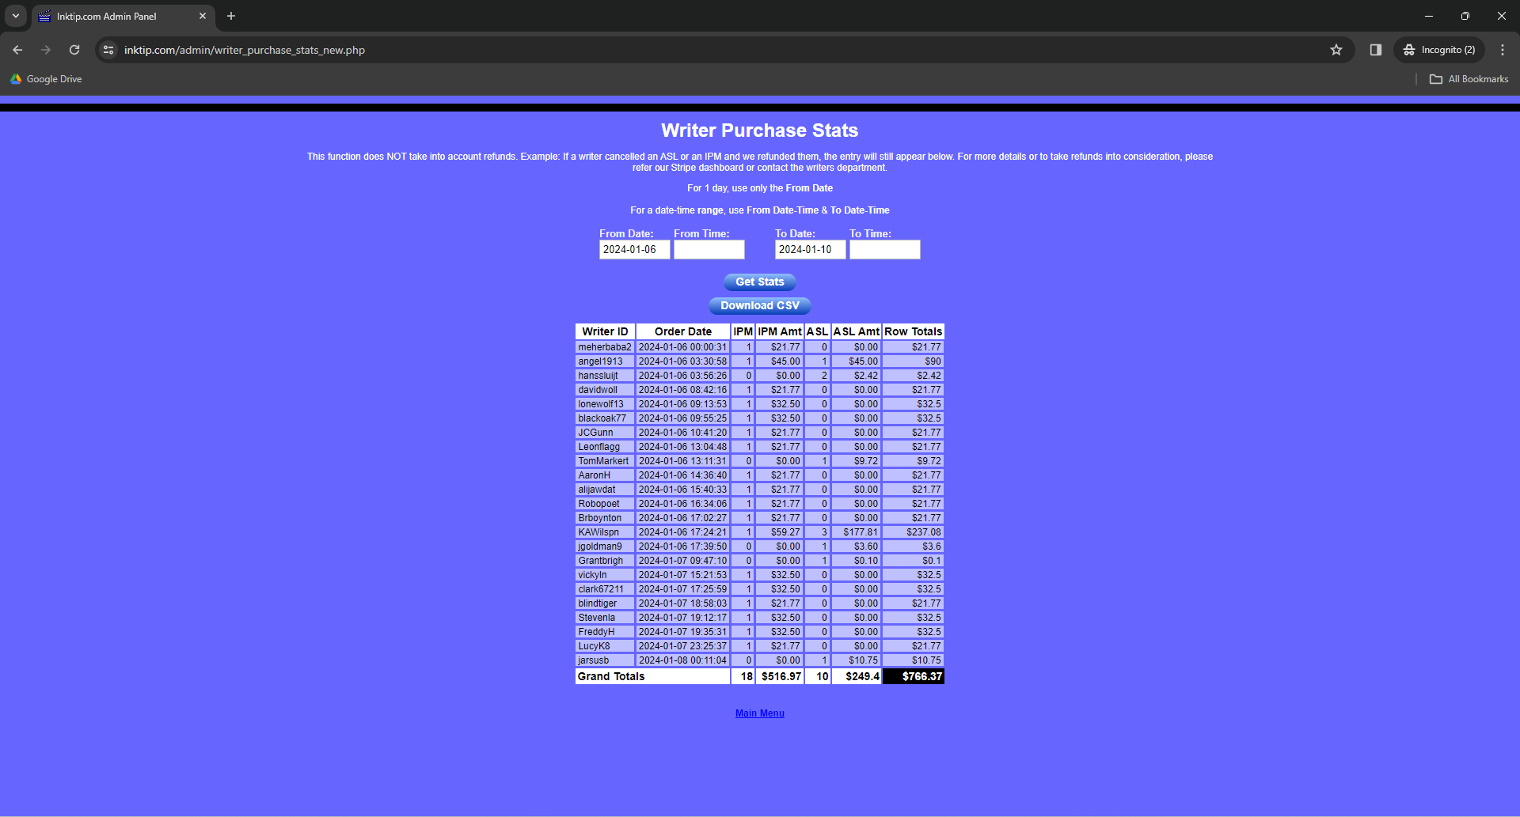Expand the tab search dropdown arrow

tap(16, 16)
